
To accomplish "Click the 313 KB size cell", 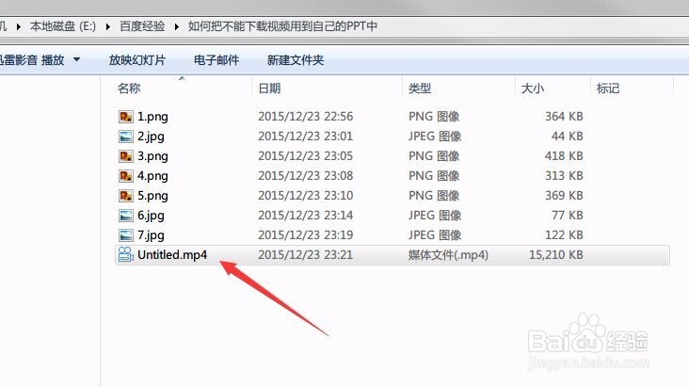I will 564,176.
